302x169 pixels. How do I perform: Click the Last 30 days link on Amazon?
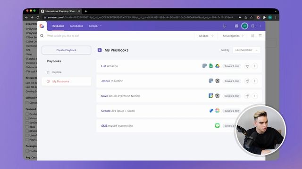point(31,83)
